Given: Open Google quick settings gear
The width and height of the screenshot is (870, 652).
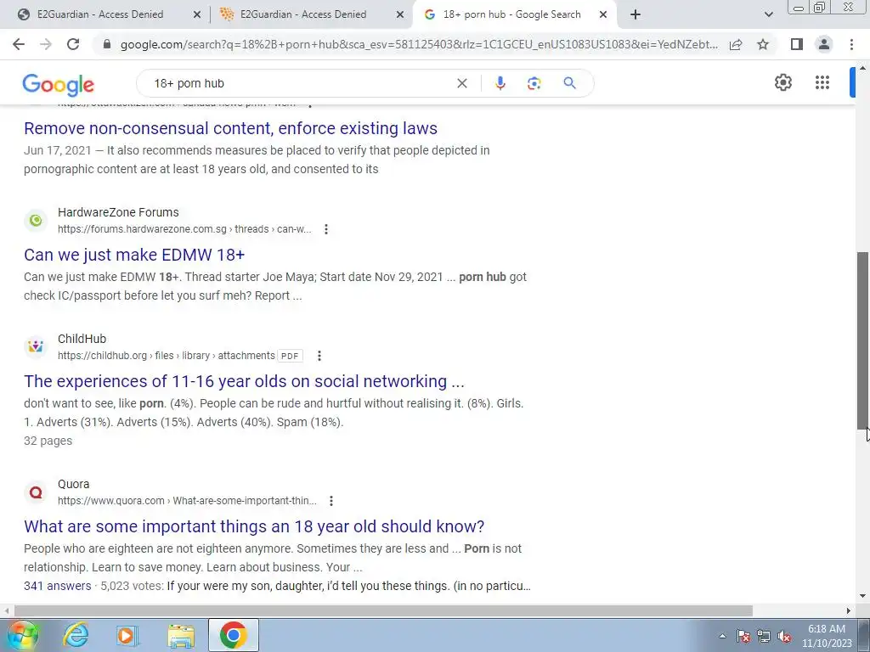Looking at the screenshot, I should [x=782, y=82].
